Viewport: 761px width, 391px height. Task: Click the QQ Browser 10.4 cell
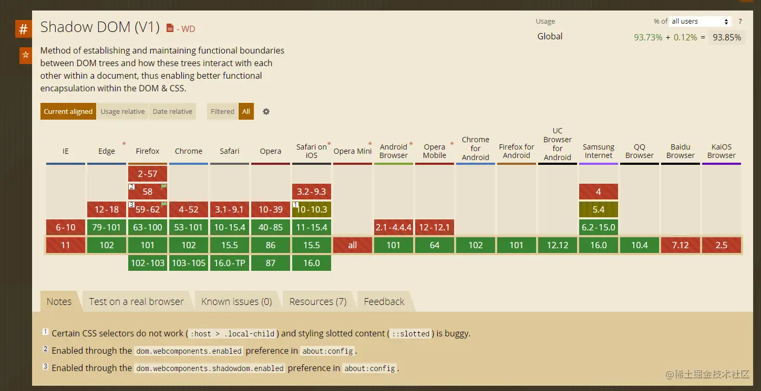(x=640, y=245)
